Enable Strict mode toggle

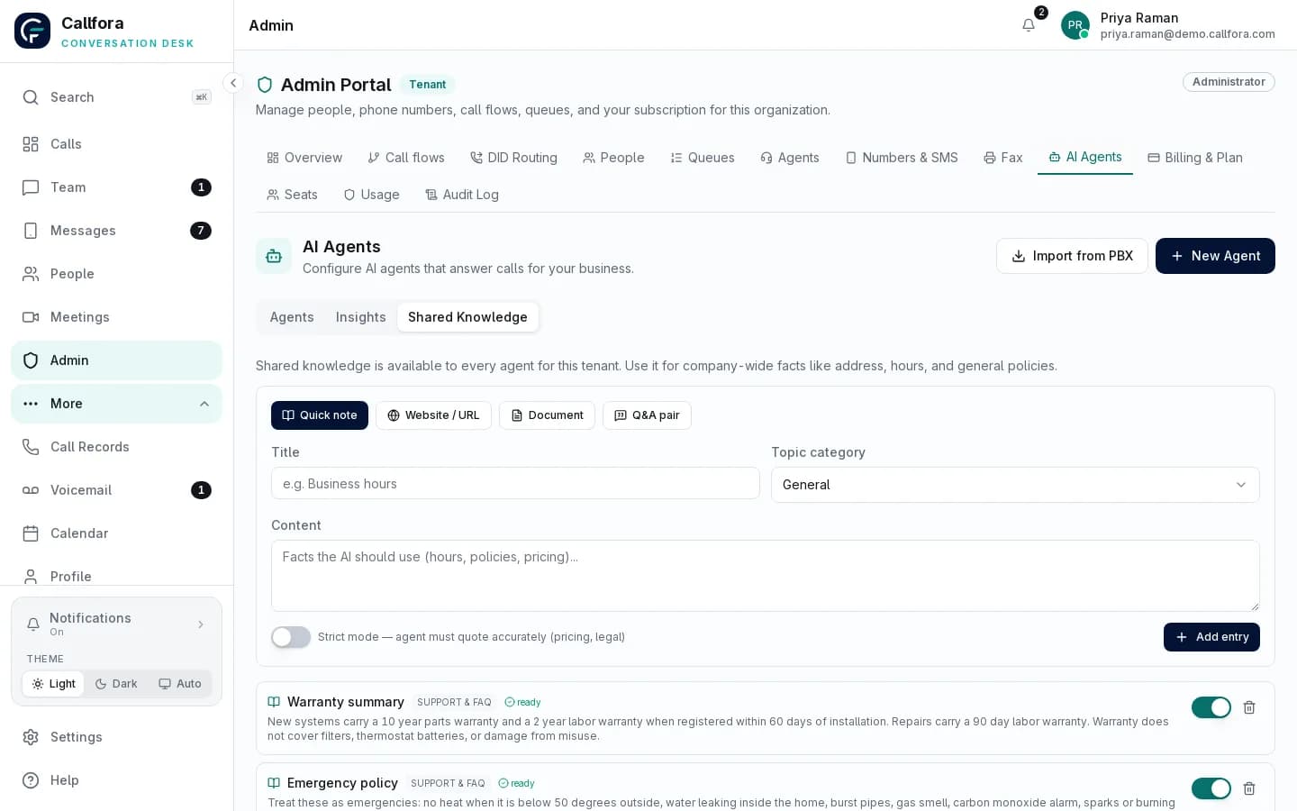coord(291,637)
